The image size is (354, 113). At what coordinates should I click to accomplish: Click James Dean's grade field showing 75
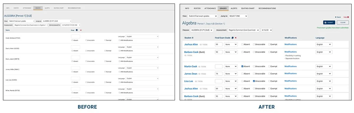[219, 74]
